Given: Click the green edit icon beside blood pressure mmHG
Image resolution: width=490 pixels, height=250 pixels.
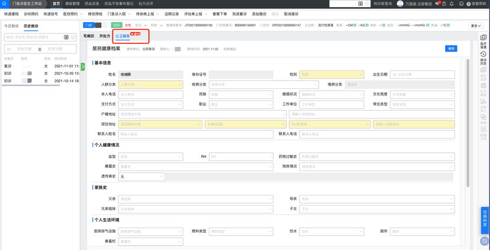Looking at the screenshot, I should tap(427, 25).
